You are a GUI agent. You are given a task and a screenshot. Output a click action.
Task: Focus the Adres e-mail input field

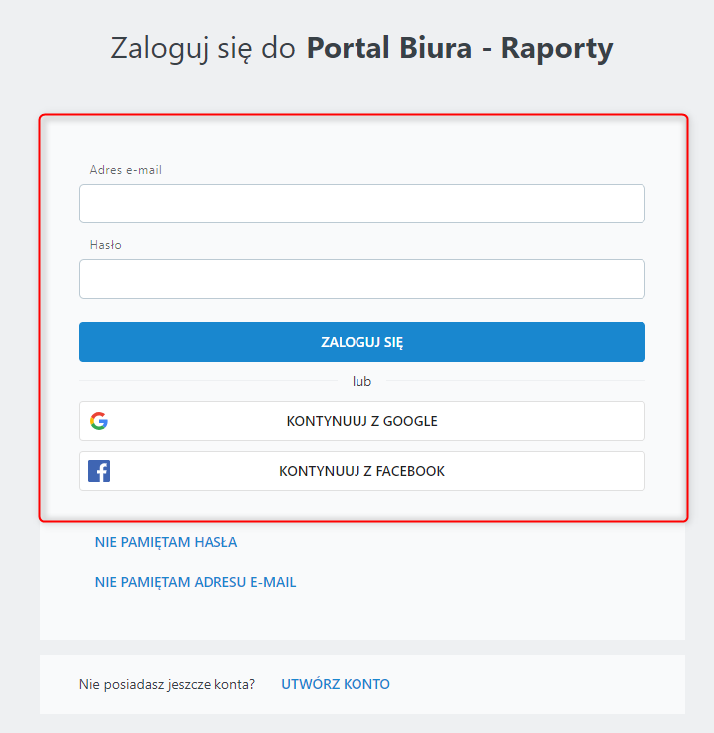[361, 204]
